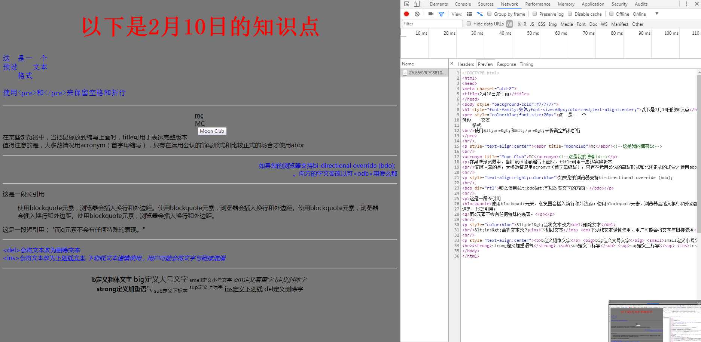
Task: Open the Memory tab
Action: [566, 4]
